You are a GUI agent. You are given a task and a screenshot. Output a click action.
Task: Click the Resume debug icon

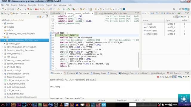[31, 9]
